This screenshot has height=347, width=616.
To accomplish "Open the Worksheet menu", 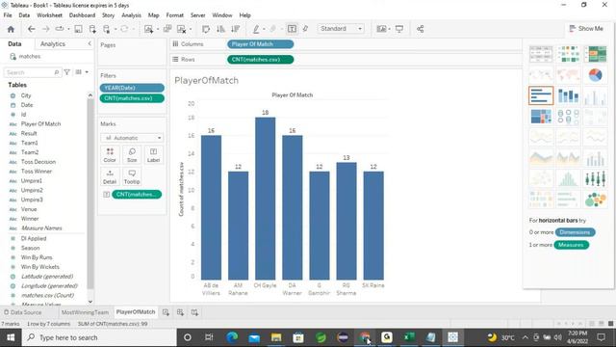I will coord(49,15).
